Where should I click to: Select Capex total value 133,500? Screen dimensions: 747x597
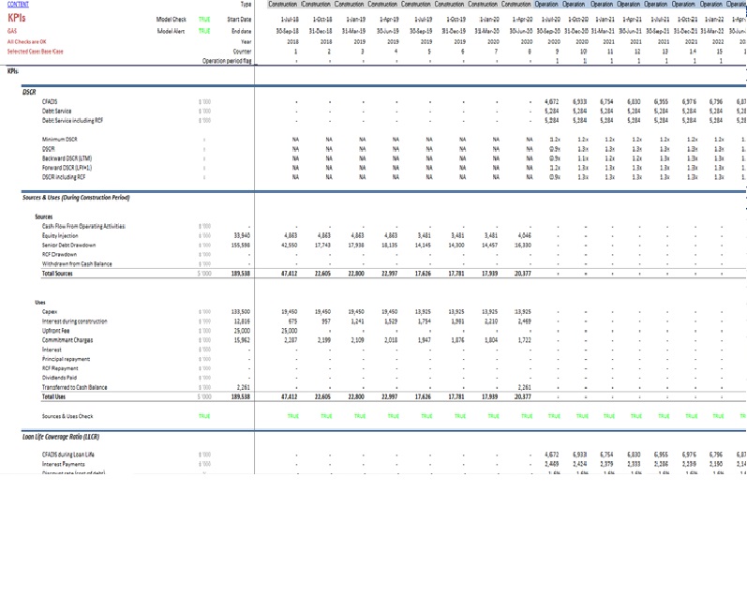coord(241,312)
